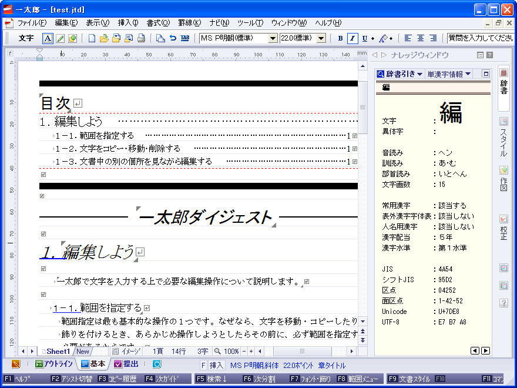Switch to 基本 phase tab
Viewport: 517px width, 388px height.
(x=93, y=364)
